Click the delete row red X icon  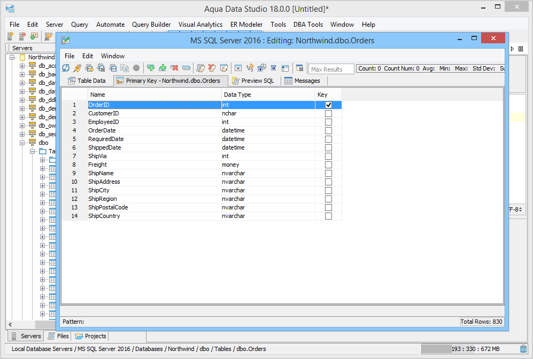tap(174, 68)
